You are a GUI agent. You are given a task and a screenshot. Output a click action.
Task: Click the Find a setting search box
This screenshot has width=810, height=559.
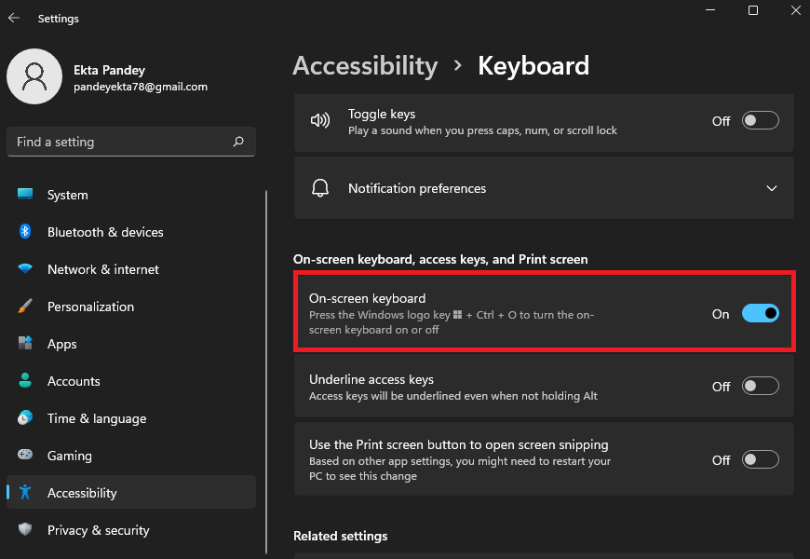121,142
